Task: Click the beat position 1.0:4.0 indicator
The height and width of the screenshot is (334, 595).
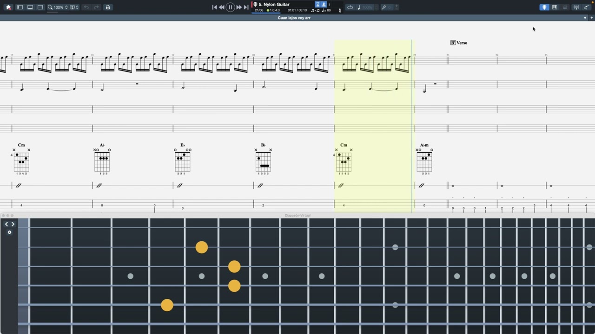Action: point(273,10)
